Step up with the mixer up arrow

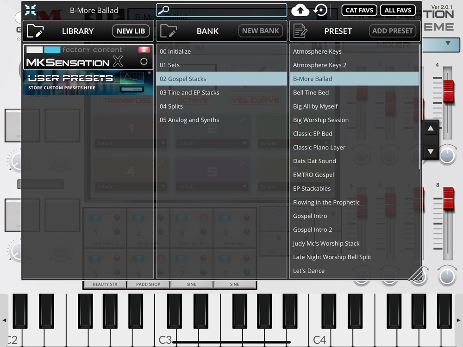click(x=431, y=128)
